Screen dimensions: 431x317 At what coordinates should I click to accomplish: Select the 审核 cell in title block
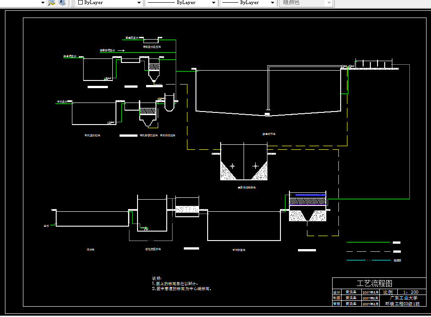pos(337,304)
